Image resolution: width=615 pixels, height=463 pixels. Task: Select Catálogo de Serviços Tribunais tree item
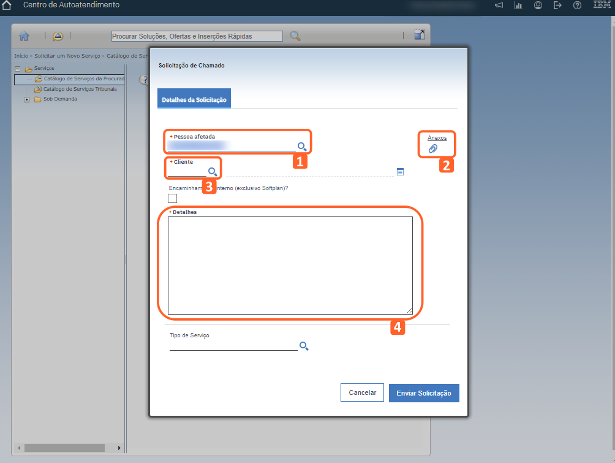pos(80,89)
